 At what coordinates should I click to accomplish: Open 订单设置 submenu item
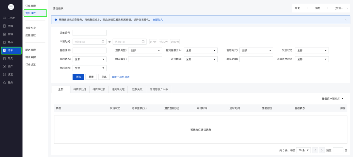[x=31, y=64]
